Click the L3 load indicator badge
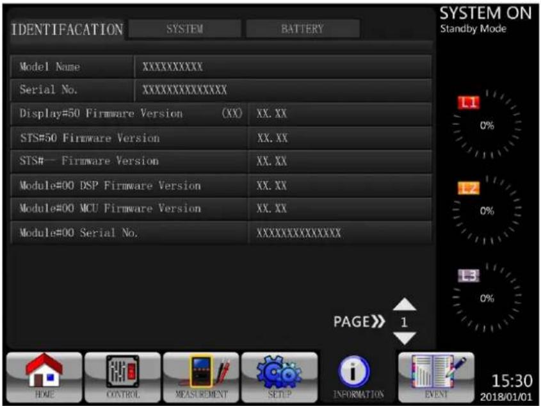The height and width of the screenshot is (406, 541). pyautogui.click(x=468, y=275)
